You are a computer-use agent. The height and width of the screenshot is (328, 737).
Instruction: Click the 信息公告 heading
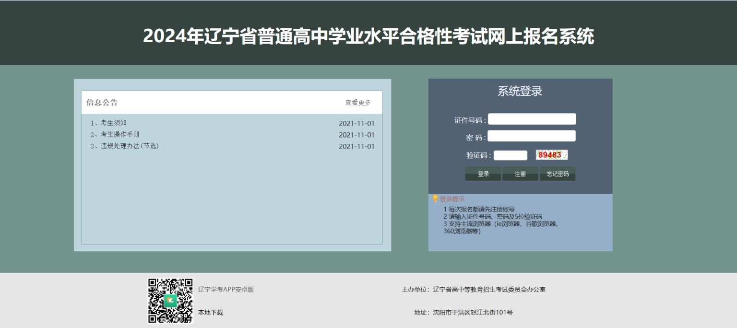point(102,103)
